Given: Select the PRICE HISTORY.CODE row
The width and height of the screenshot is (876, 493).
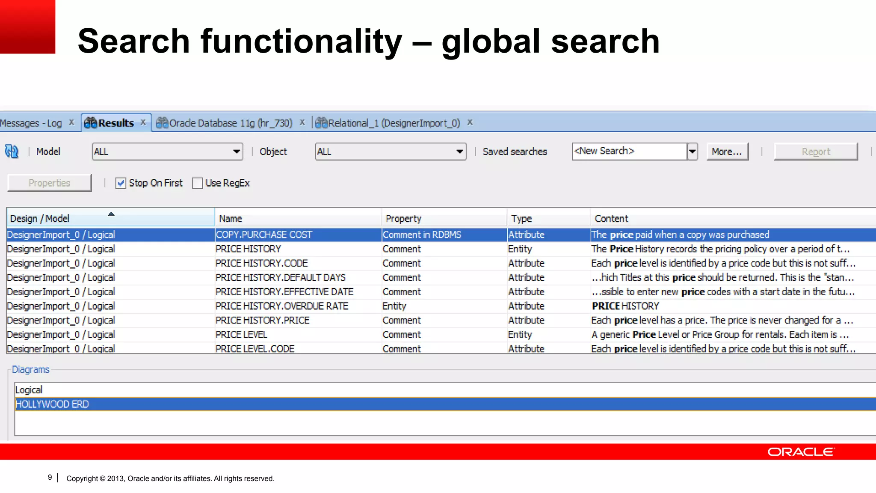Looking at the screenshot, I should click(441, 263).
